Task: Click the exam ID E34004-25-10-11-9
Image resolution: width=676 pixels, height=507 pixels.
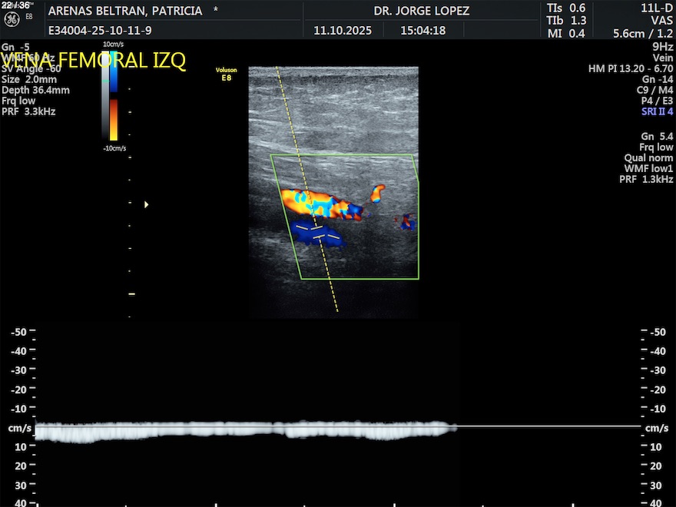Action: [x=99, y=31]
